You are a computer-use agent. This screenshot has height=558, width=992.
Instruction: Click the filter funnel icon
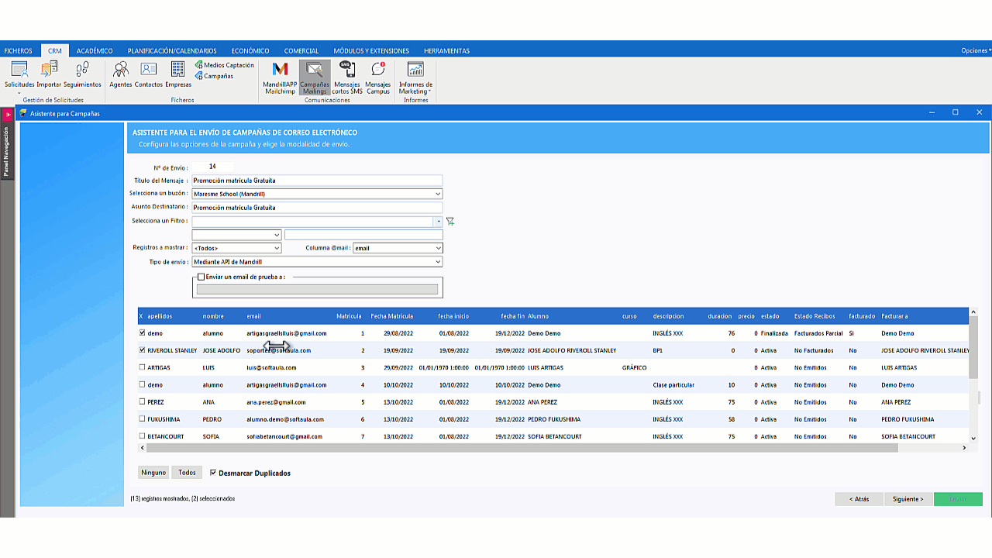click(450, 222)
